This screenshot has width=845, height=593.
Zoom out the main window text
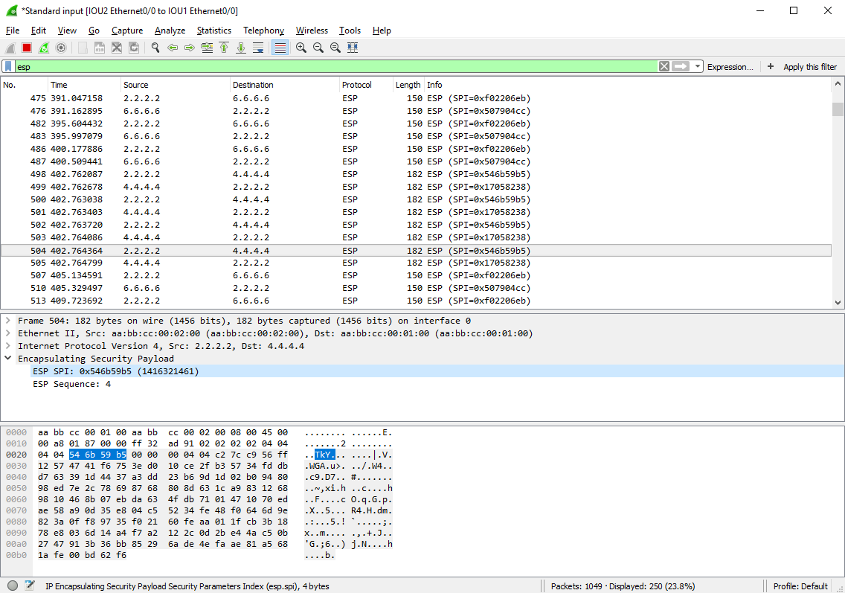[318, 48]
